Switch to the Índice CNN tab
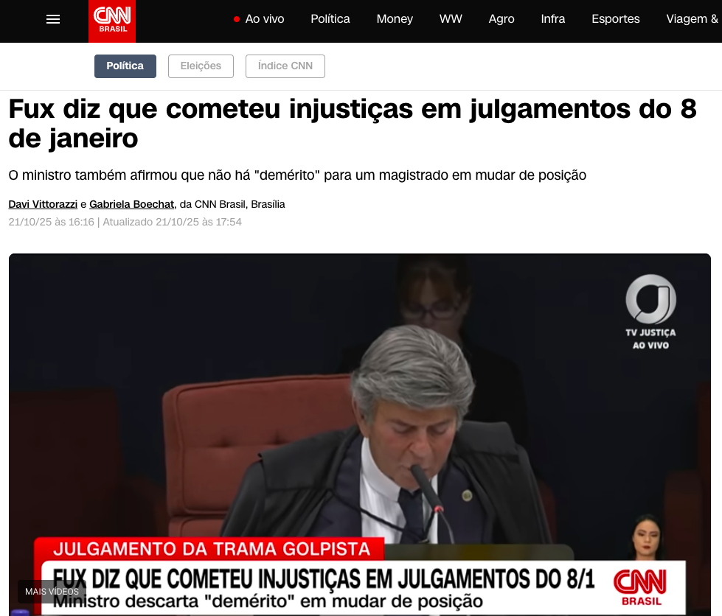Image resolution: width=722 pixels, height=616 pixels. 285,66
